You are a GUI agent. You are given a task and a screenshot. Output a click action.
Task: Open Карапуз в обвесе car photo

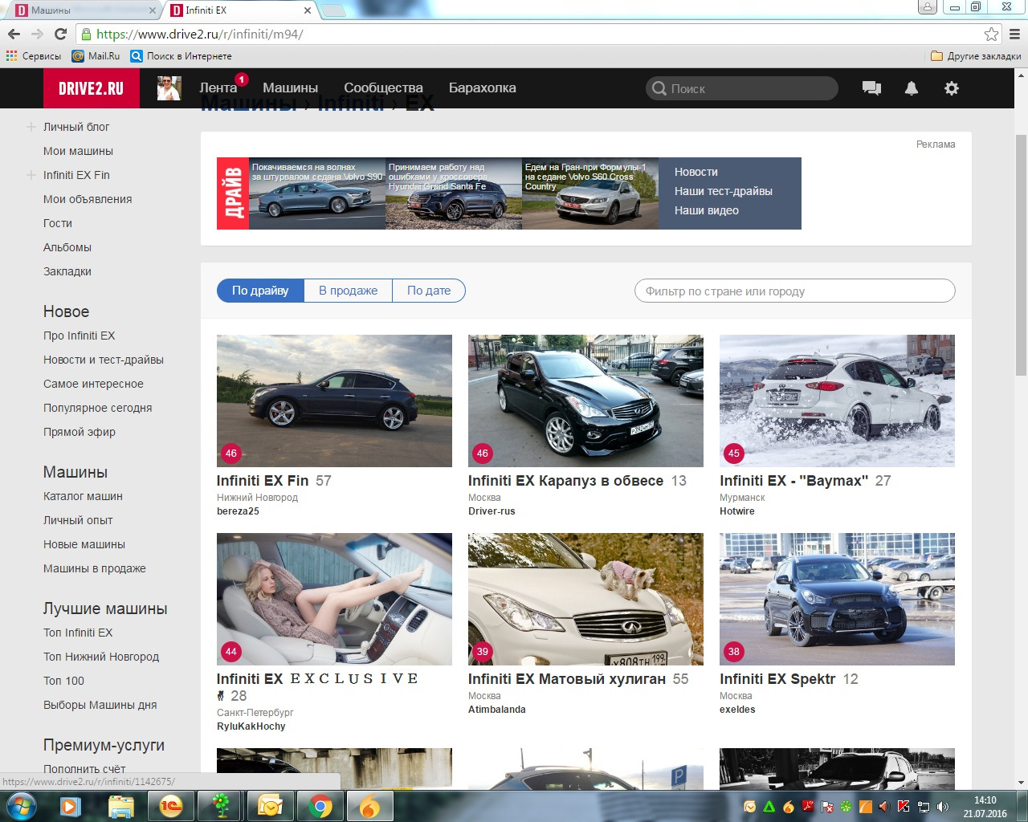point(585,401)
